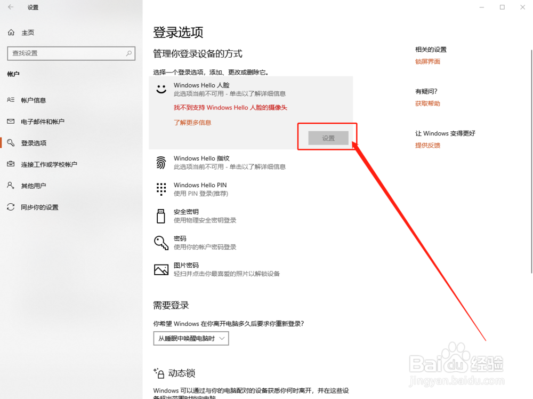Click the USB key icon for 安全密钥
The width and height of the screenshot is (533, 399).
[161, 216]
